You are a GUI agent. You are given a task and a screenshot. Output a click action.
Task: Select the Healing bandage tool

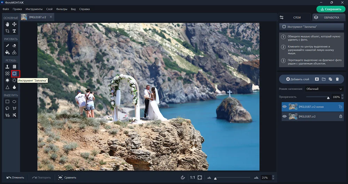tap(7, 74)
